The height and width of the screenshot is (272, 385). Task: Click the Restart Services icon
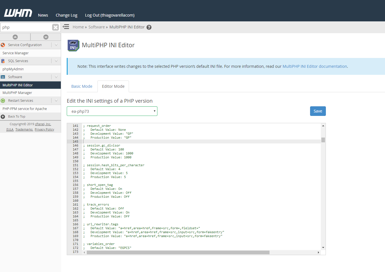pyautogui.click(x=3, y=101)
